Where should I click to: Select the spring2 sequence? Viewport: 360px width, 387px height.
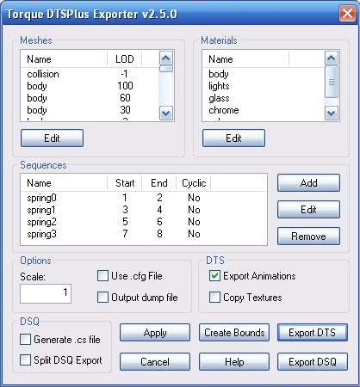click(144, 222)
